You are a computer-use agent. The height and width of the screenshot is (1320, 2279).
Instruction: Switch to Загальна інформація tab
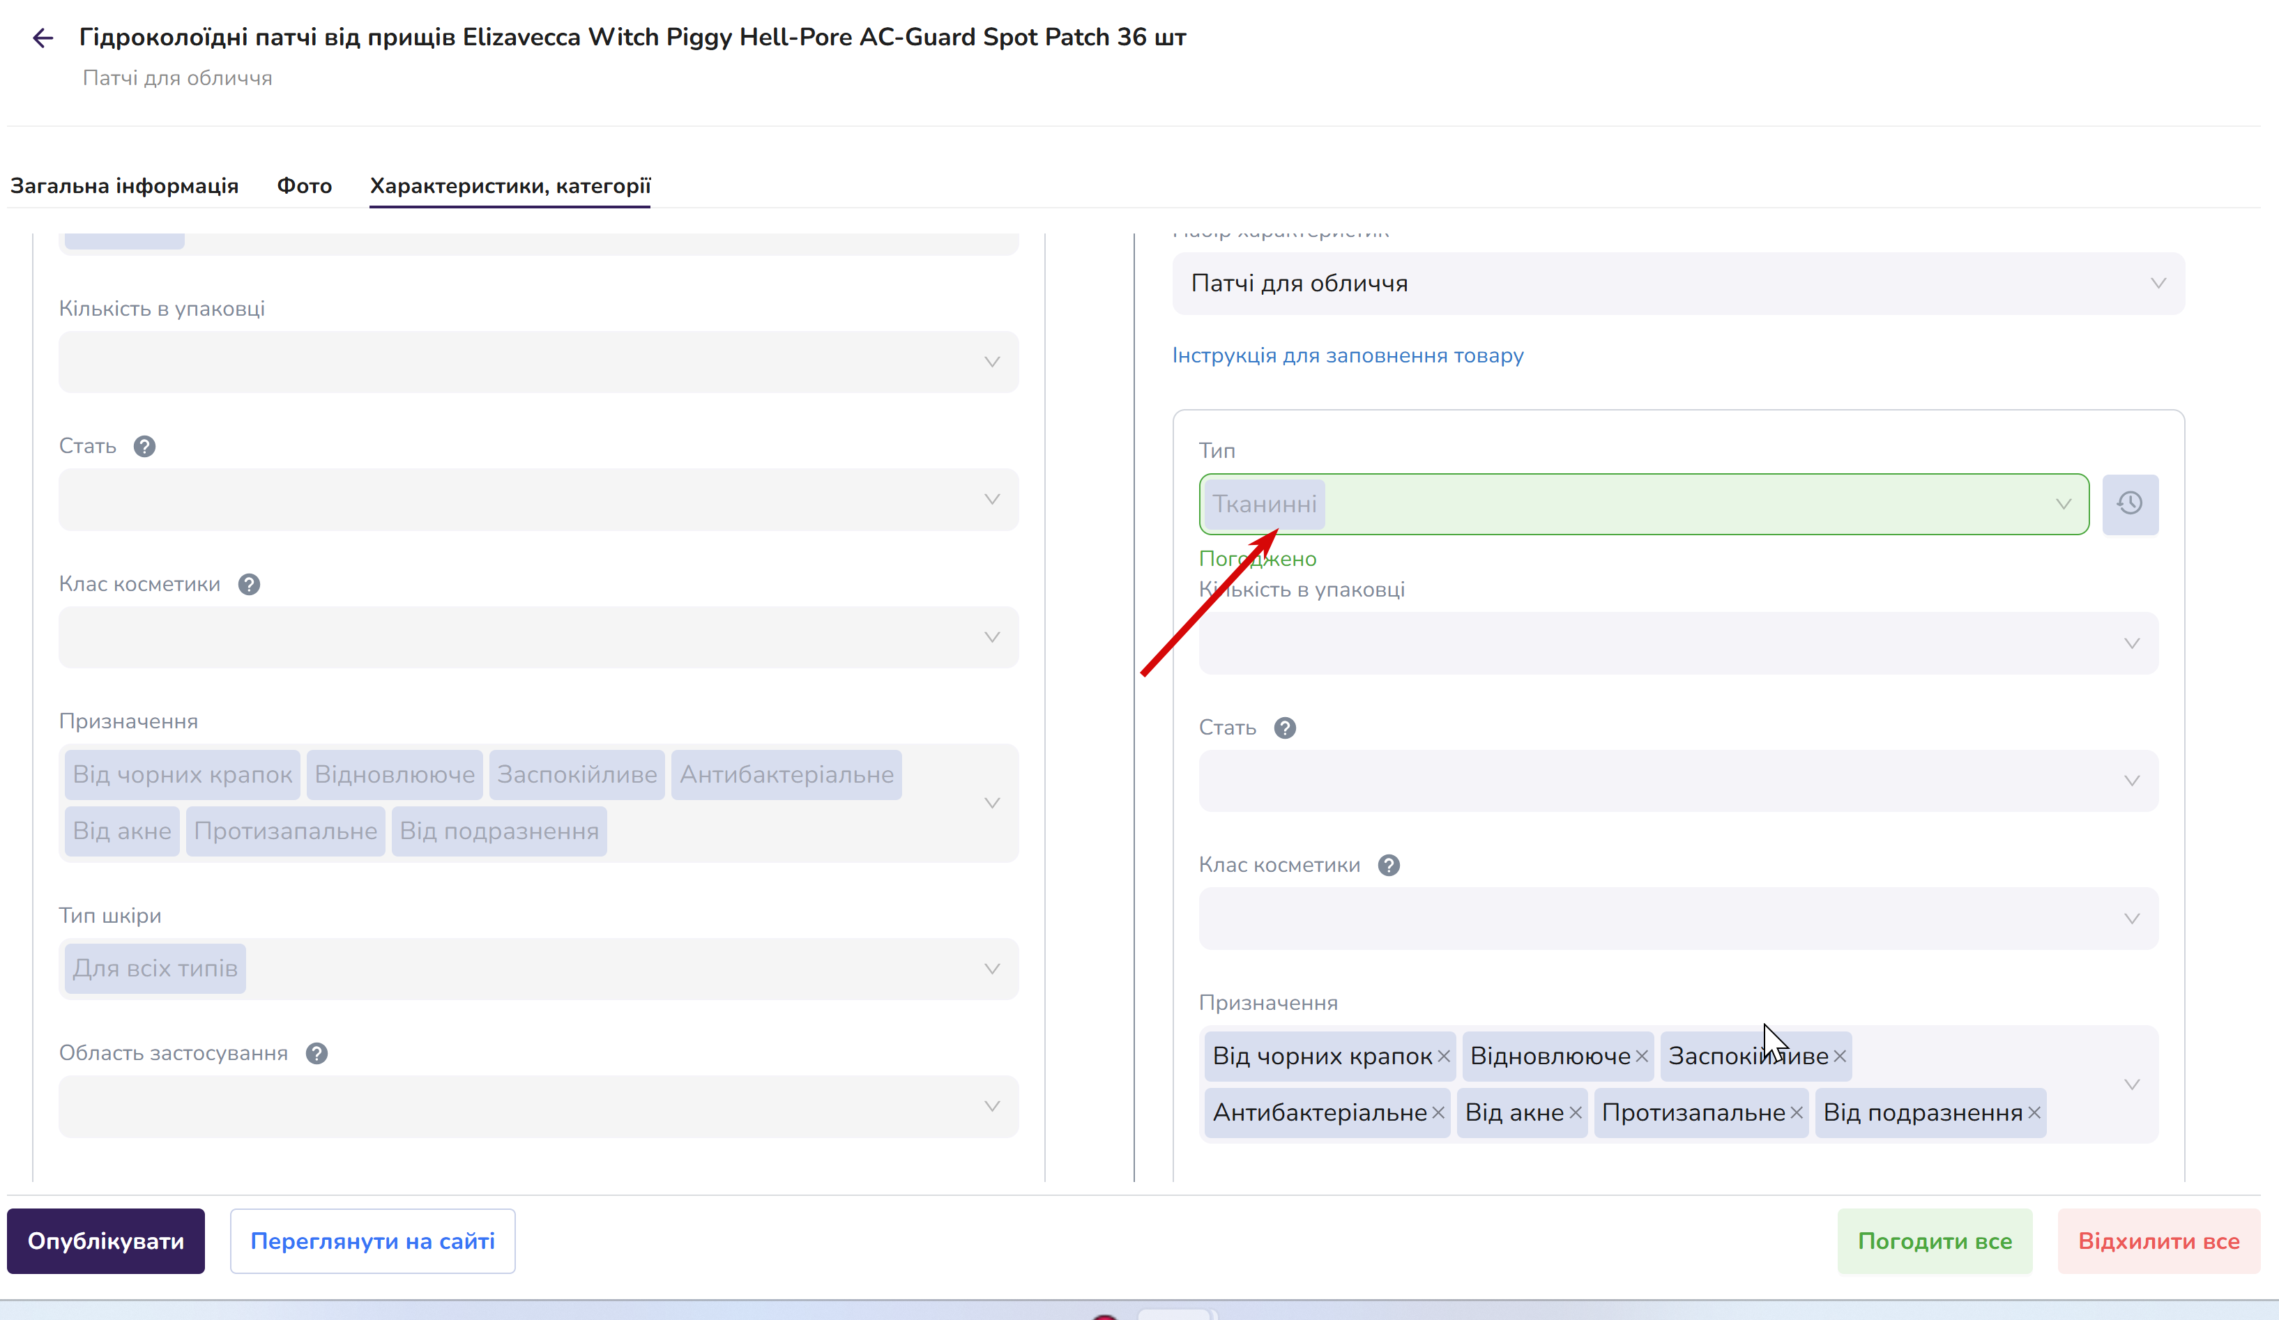coord(124,185)
